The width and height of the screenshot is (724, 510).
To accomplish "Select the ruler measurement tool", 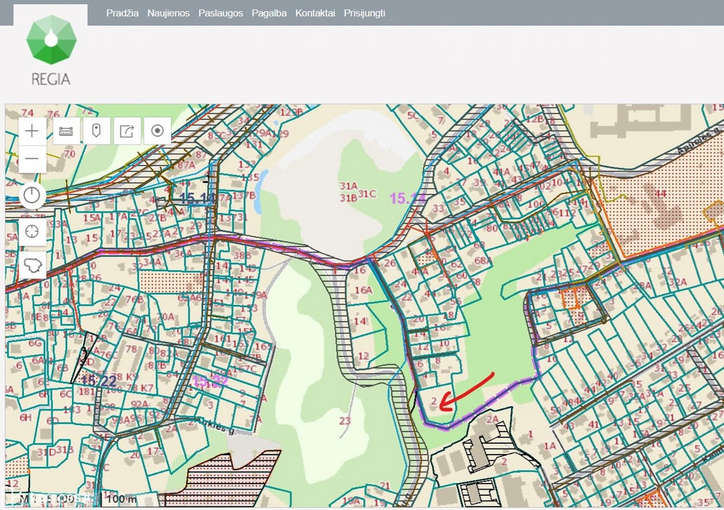I will point(66,131).
